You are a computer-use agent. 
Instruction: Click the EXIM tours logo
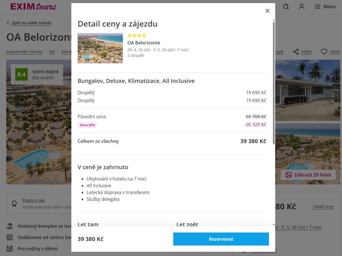pyautogui.click(x=33, y=7)
